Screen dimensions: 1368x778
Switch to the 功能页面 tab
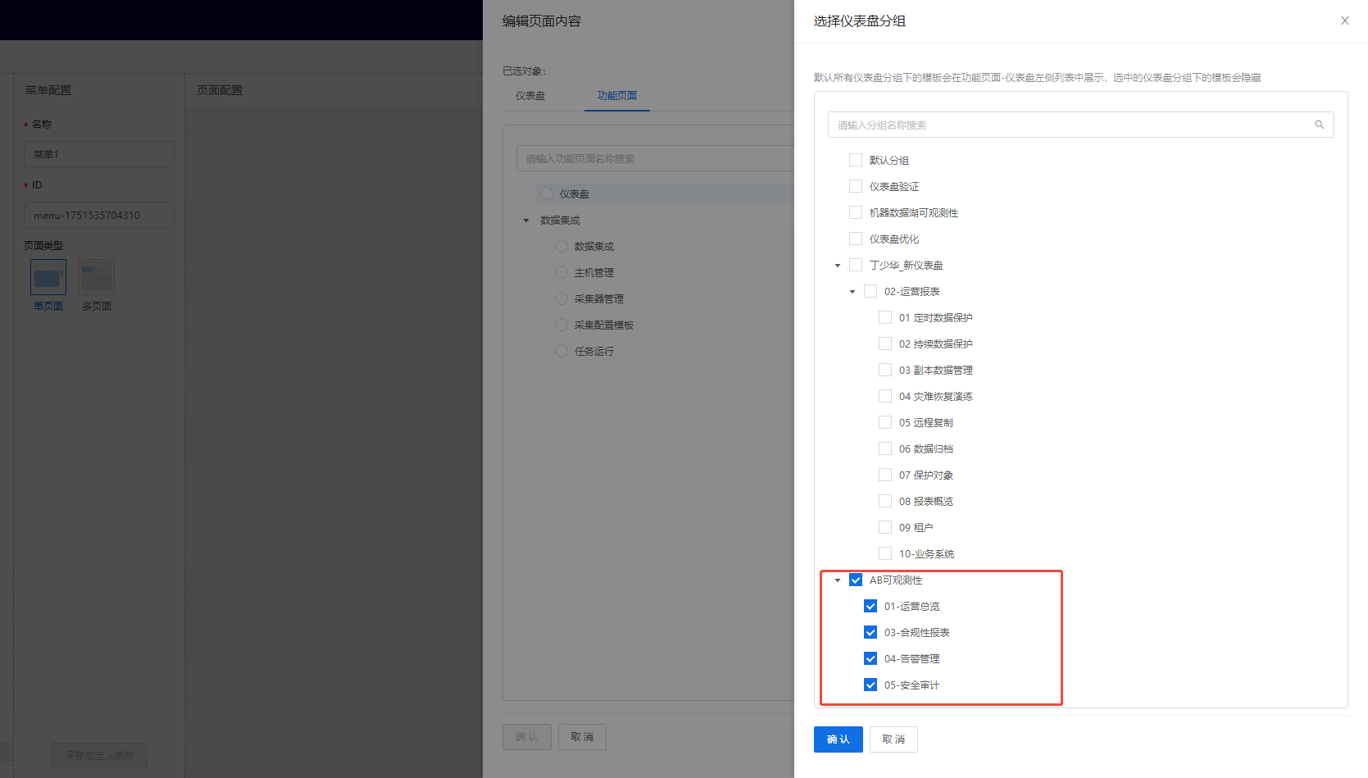click(617, 96)
